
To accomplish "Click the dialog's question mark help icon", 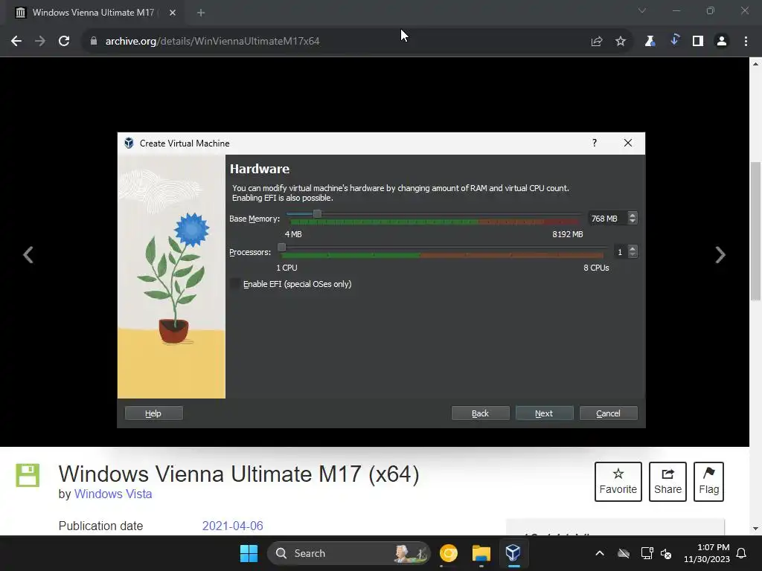I will point(595,143).
